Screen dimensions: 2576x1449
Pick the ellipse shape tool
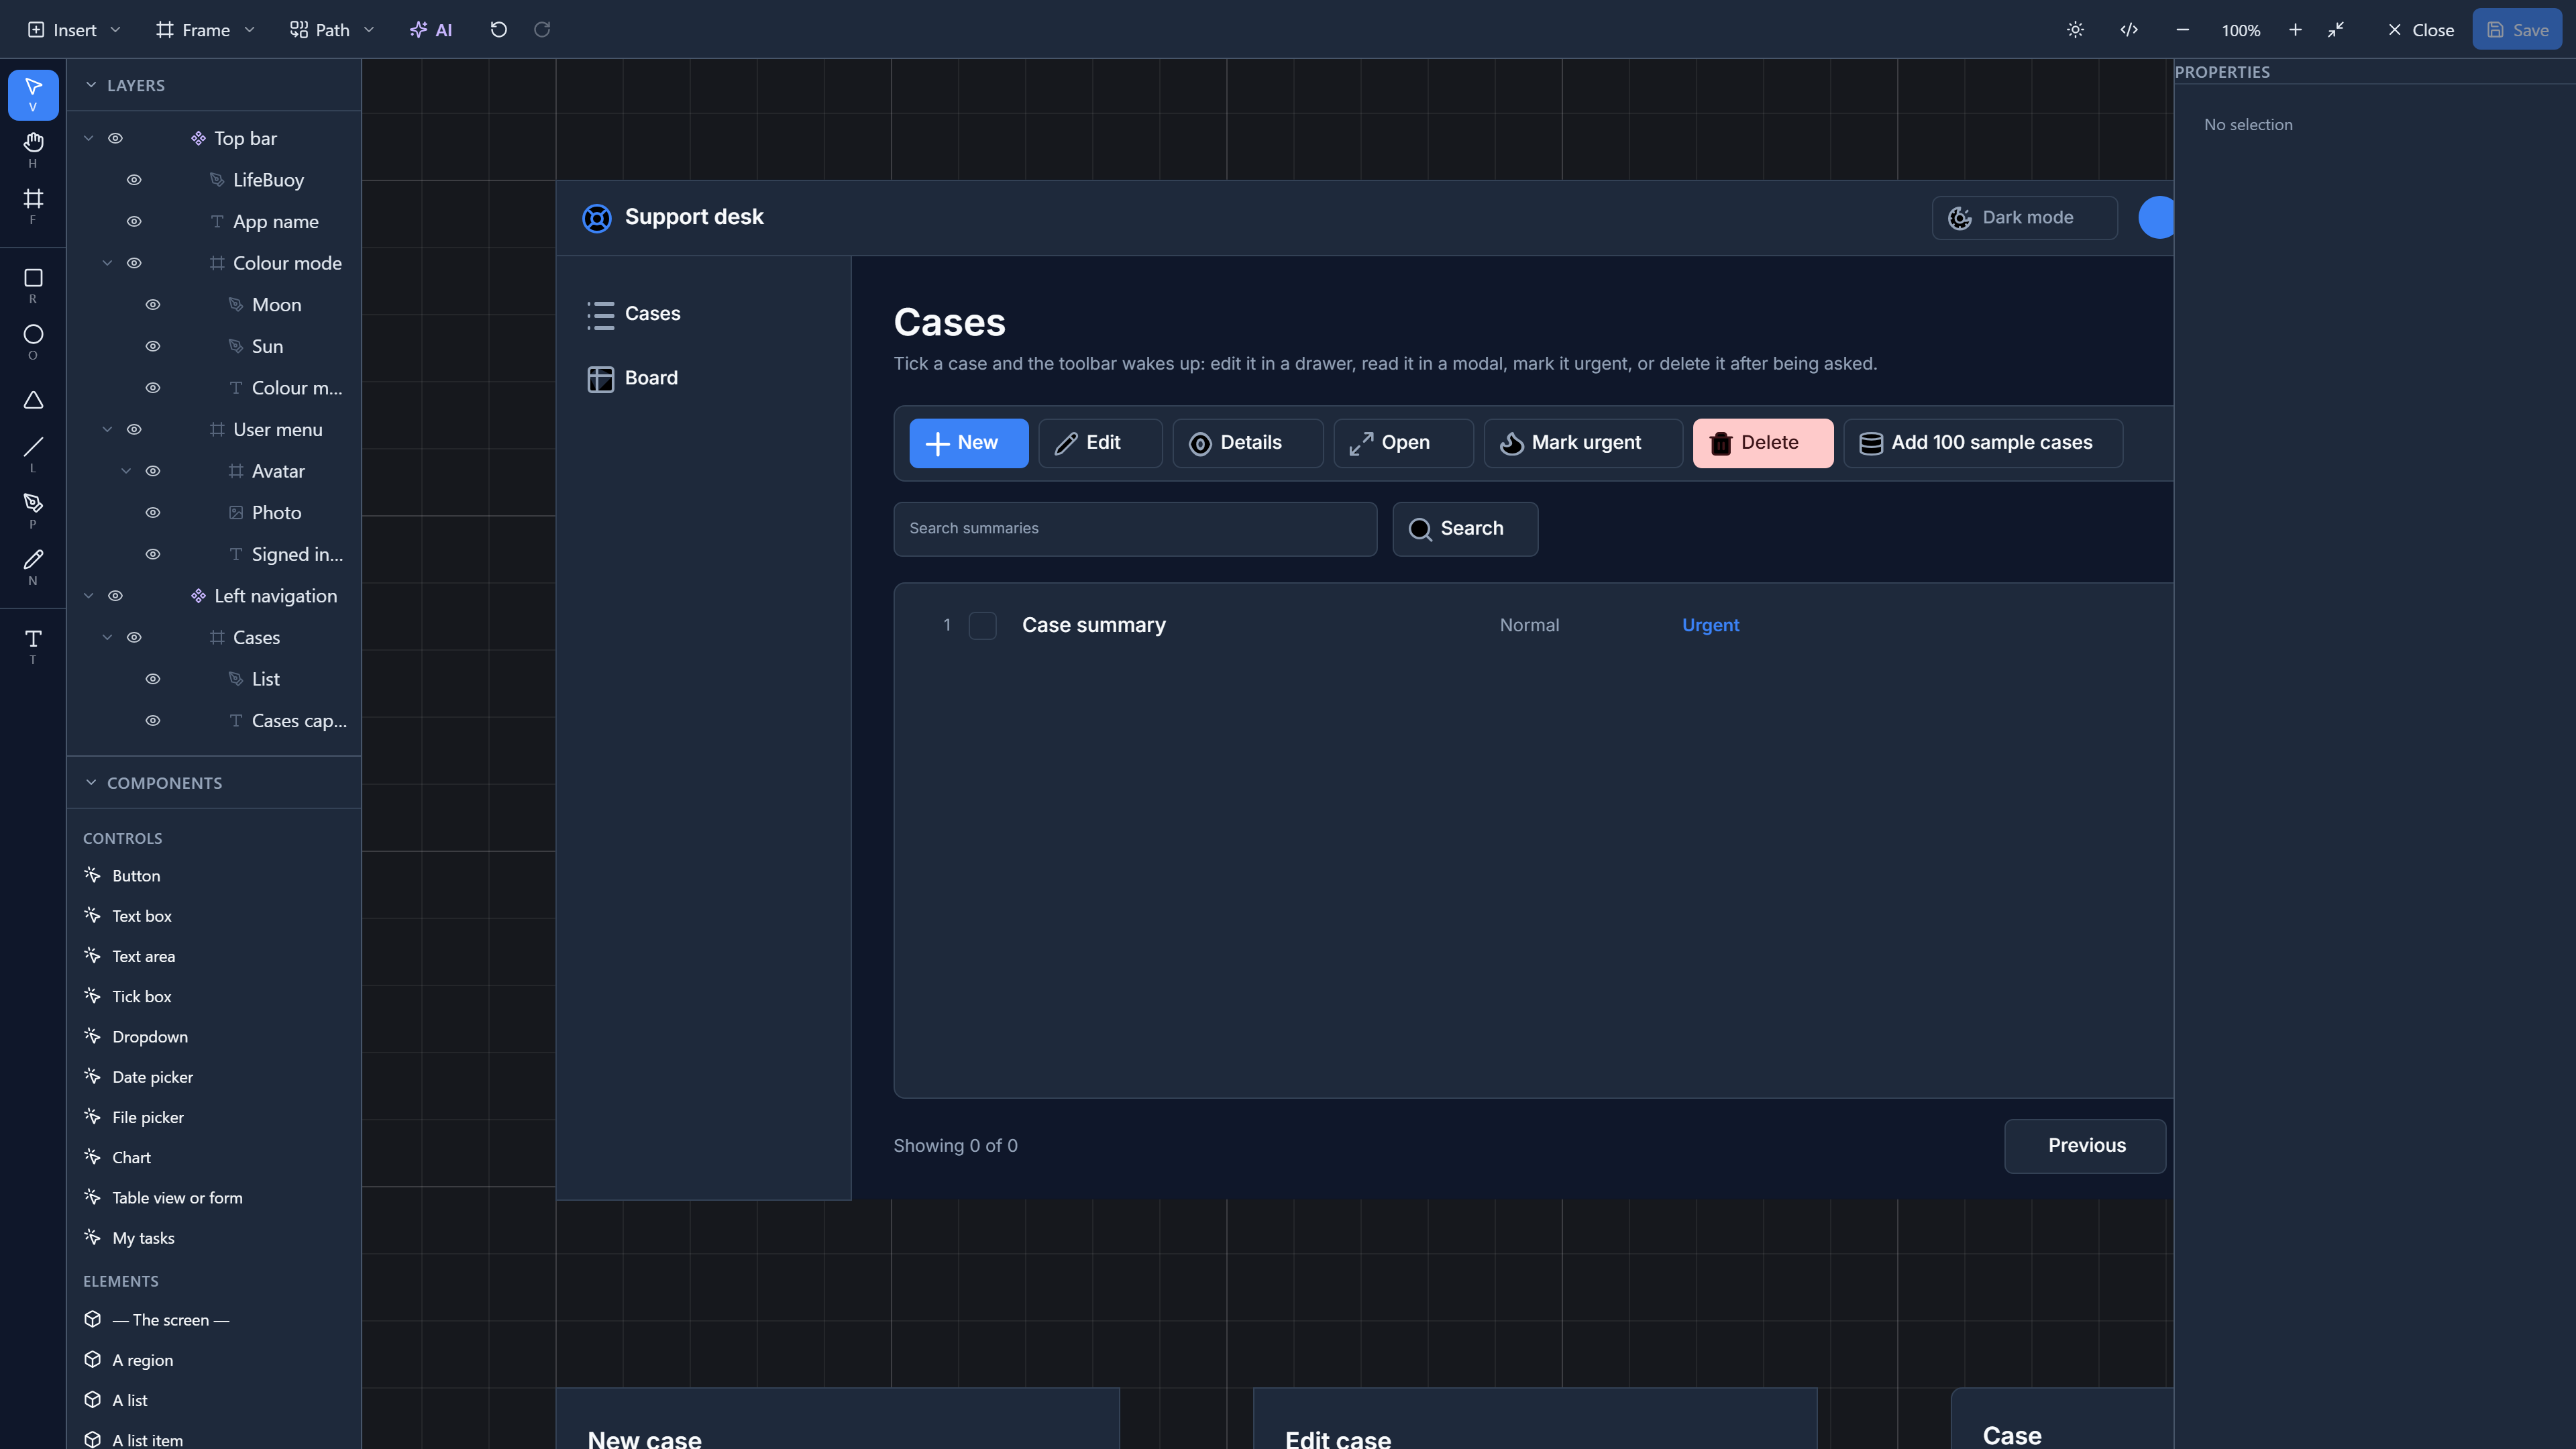pyautogui.click(x=33, y=341)
